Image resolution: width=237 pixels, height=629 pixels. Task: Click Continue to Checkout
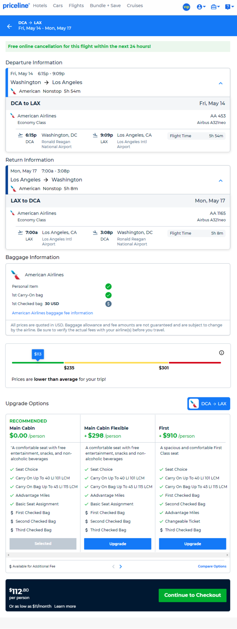(192, 595)
